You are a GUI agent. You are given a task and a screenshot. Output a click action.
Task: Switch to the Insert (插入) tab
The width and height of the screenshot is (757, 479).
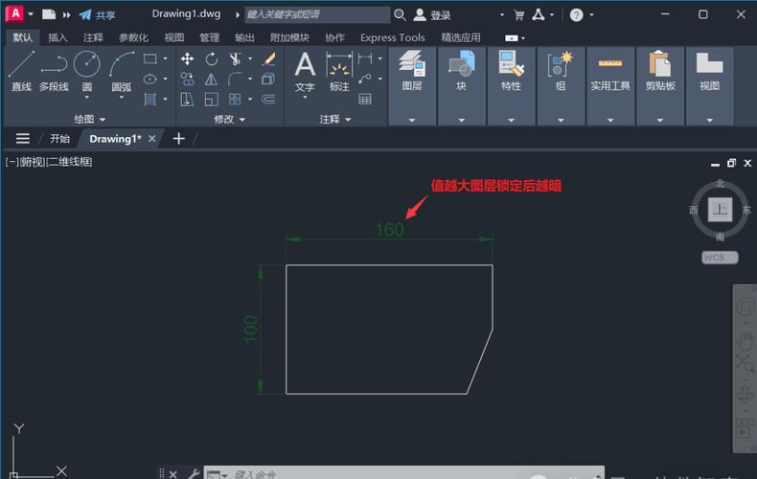(x=57, y=37)
